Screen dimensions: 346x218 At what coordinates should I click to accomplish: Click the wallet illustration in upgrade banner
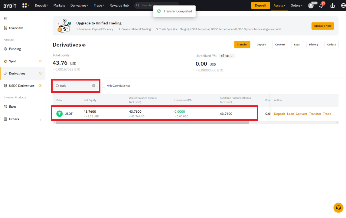64,26
